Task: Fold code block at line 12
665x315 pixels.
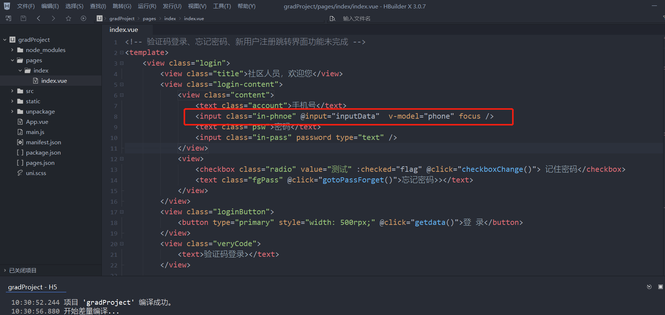Action: click(122, 159)
